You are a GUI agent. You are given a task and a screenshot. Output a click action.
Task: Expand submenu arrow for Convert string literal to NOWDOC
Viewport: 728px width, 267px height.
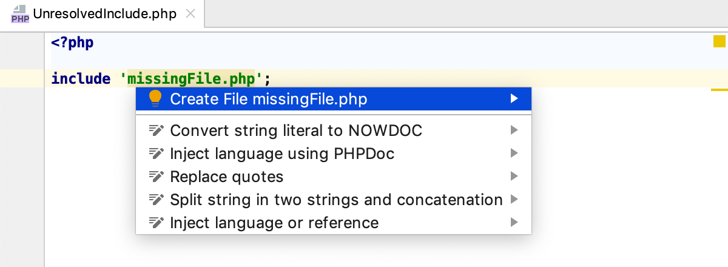tap(514, 130)
